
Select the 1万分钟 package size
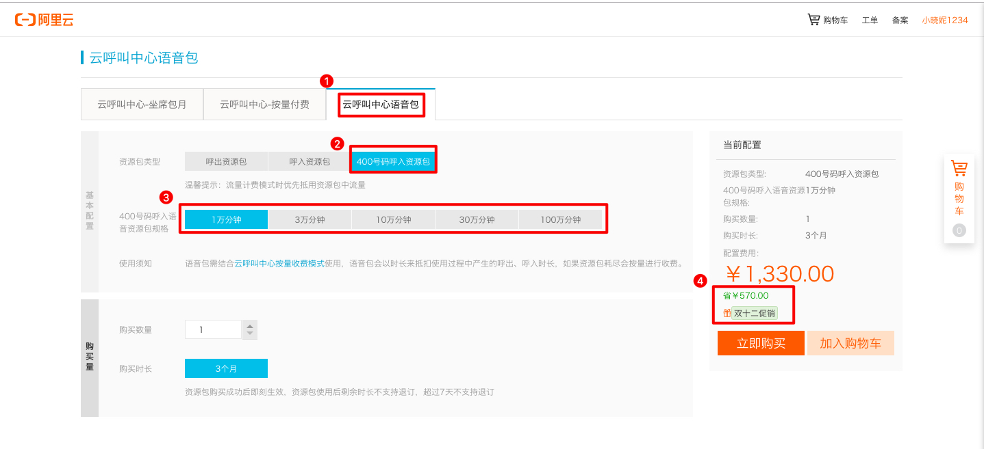pos(226,219)
